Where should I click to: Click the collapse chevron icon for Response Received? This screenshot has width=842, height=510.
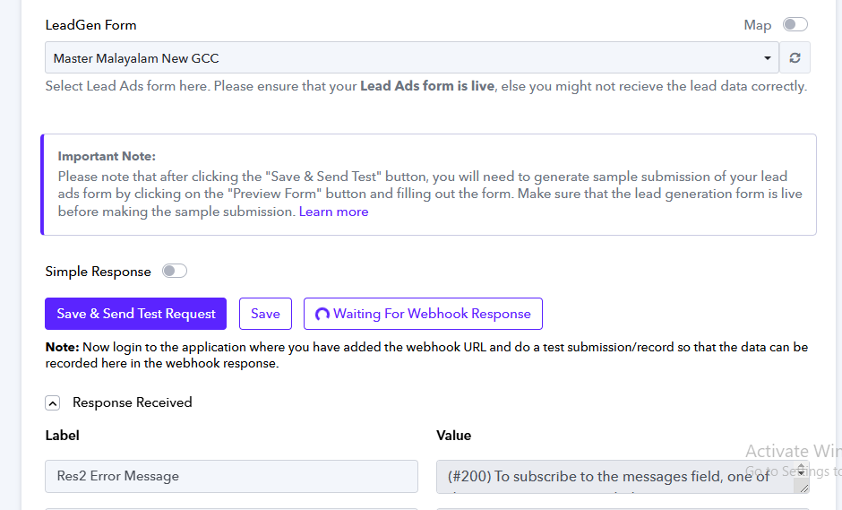(53, 403)
